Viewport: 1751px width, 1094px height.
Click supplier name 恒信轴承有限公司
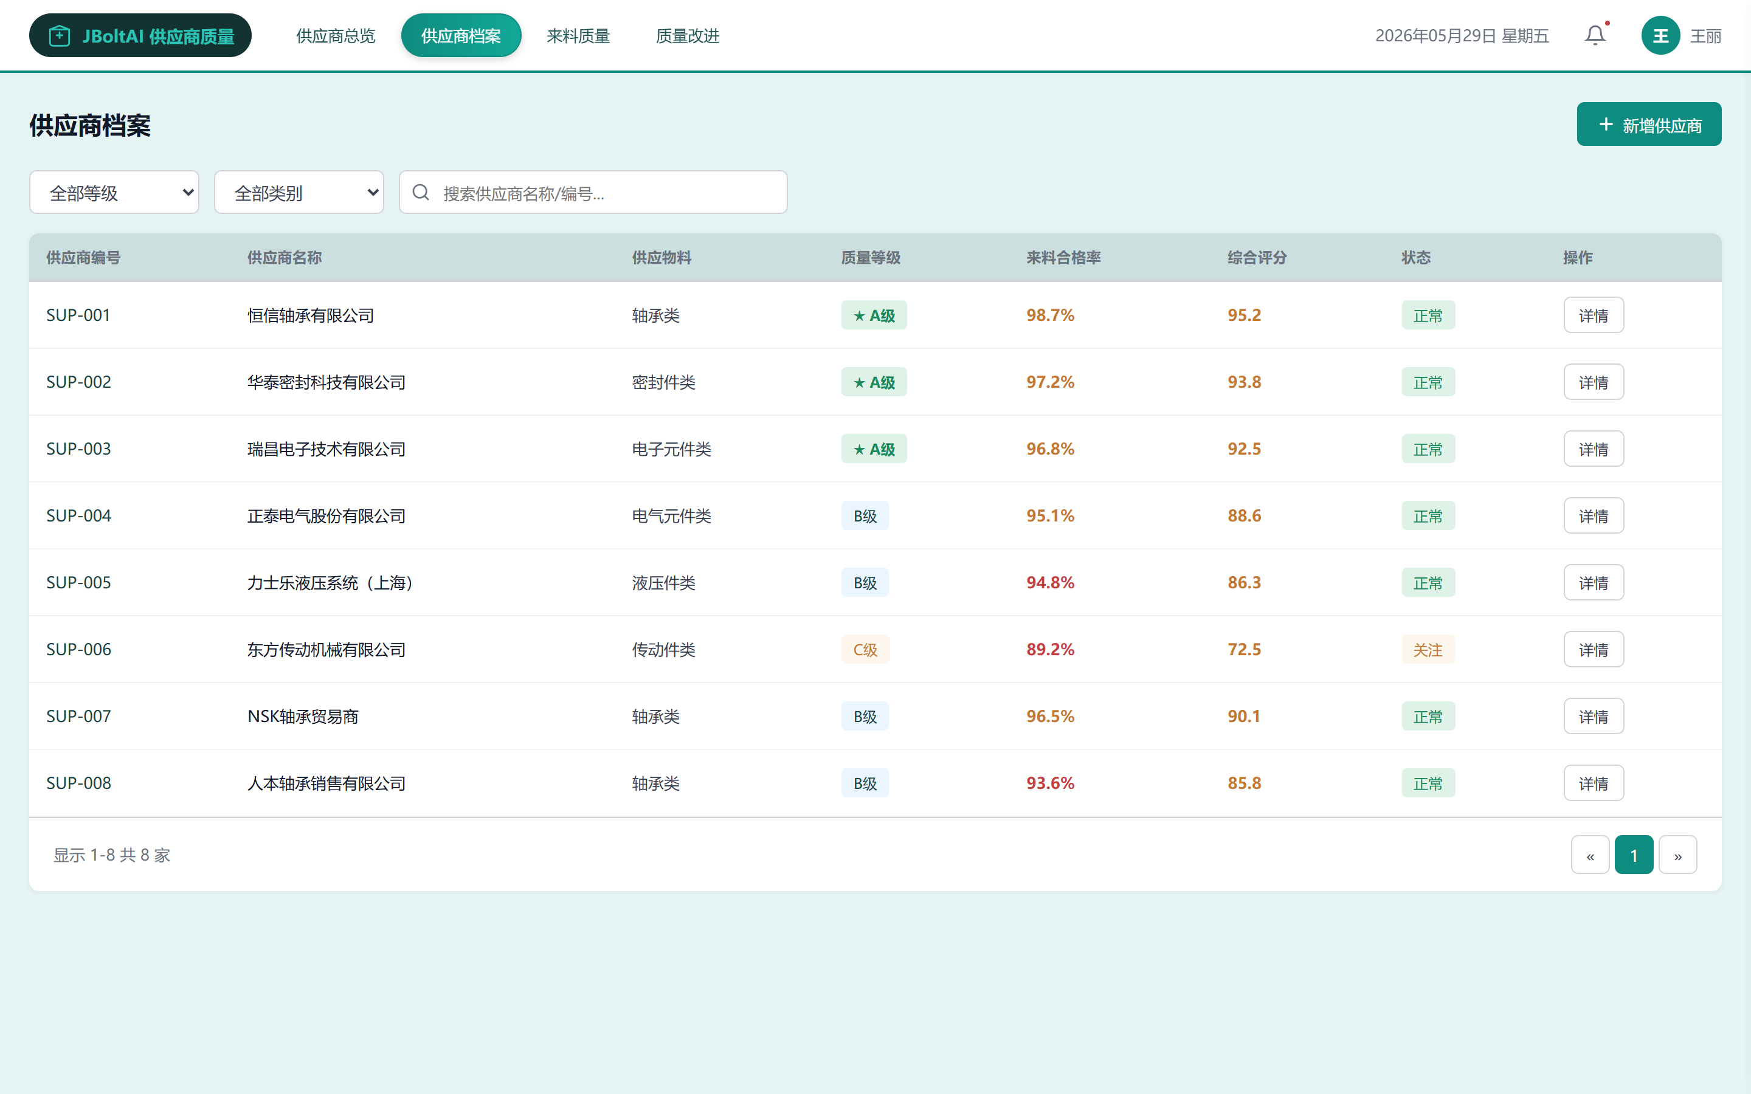[311, 315]
